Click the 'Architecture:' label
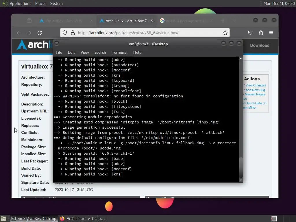Image resolution: width=296 pixels, height=222 pixels. [x=33, y=77]
